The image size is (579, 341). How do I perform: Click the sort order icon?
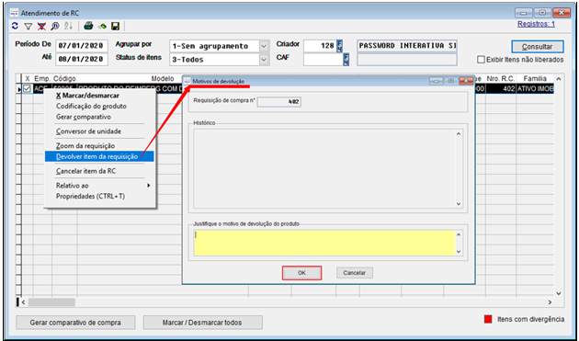pyautogui.click(x=68, y=27)
